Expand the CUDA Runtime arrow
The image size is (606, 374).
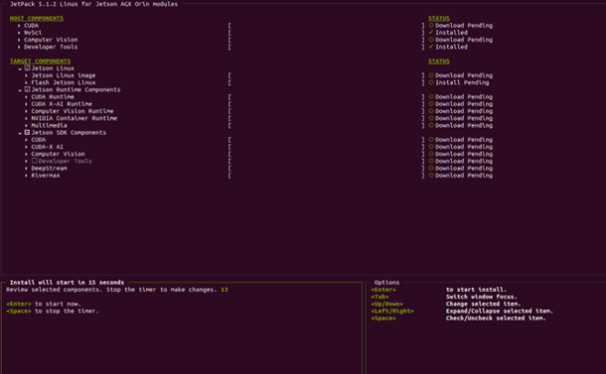(x=26, y=97)
